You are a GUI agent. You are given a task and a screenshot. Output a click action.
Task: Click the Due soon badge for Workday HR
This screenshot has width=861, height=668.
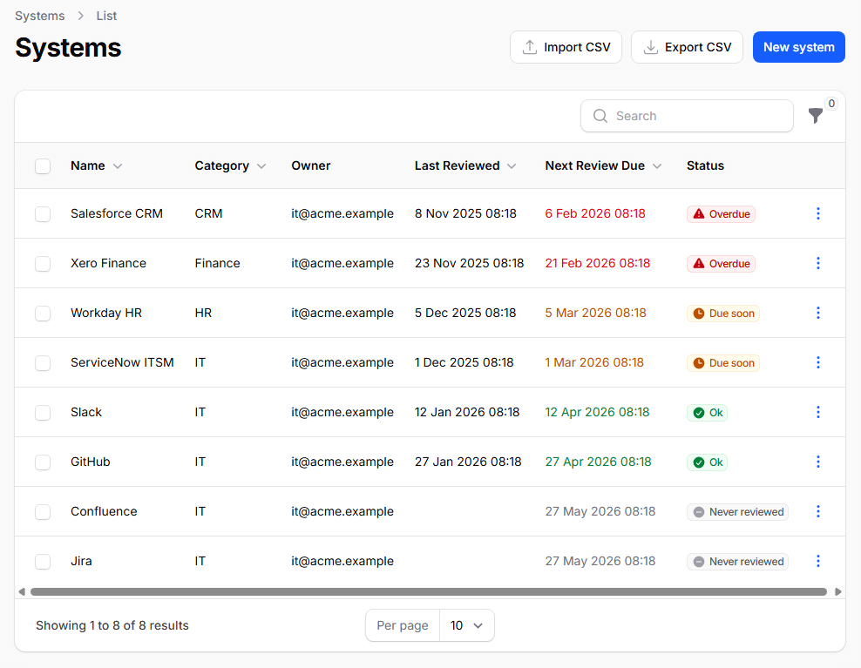[723, 313]
